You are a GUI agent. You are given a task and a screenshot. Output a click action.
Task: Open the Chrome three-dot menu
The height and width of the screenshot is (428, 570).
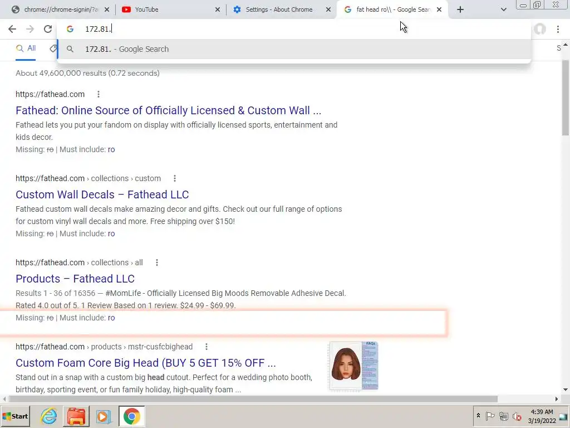point(558,29)
